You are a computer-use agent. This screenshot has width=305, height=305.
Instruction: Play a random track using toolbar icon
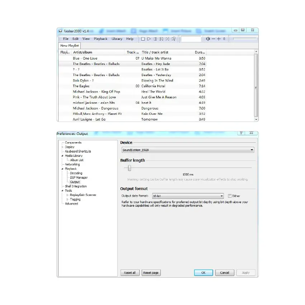pos(174,39)
